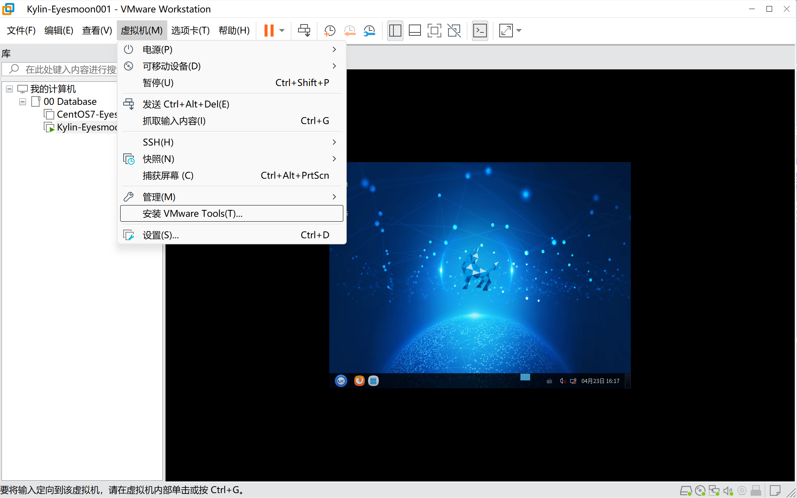The height and width of the screenshot is (498, 797).
Task: Click the power icon beside 电源(P)
Action: [x=128, y=49]
